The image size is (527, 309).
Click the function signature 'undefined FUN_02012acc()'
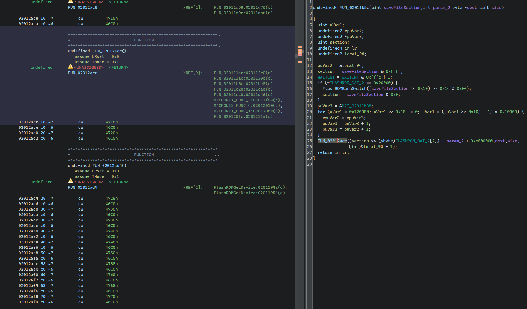(97, 51)
